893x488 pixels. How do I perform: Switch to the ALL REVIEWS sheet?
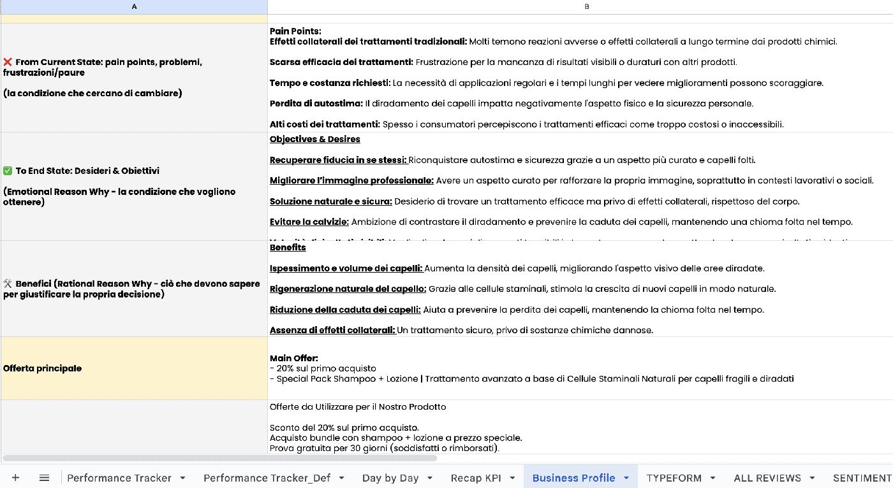[767, 478]
